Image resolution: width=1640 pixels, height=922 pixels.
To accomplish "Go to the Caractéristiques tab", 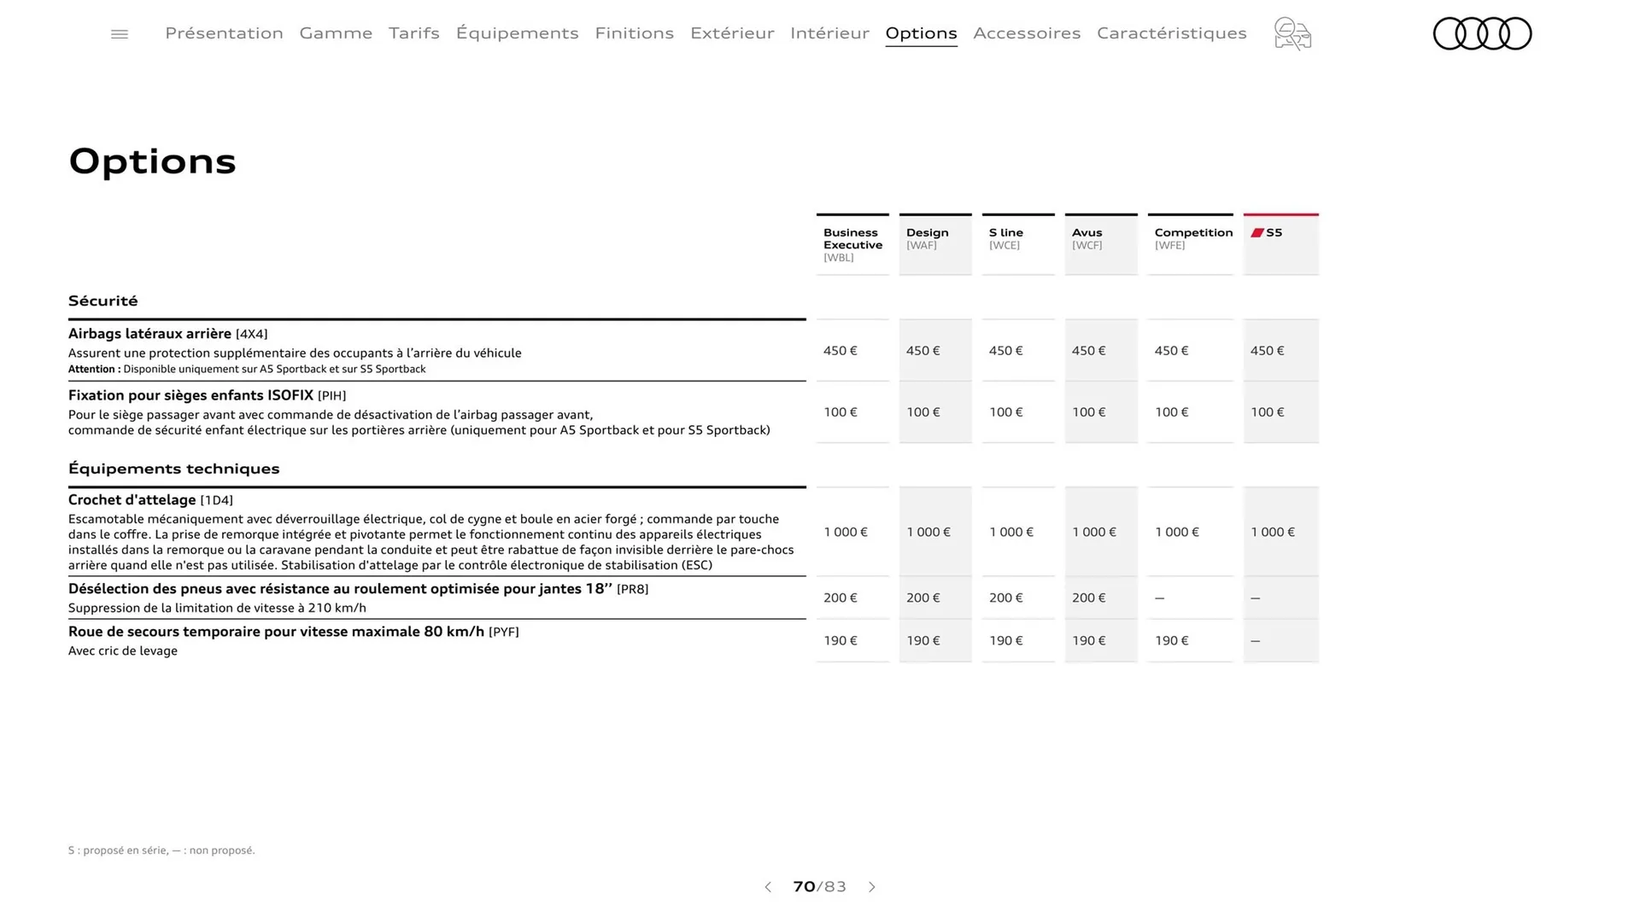I will (1172, 33).
